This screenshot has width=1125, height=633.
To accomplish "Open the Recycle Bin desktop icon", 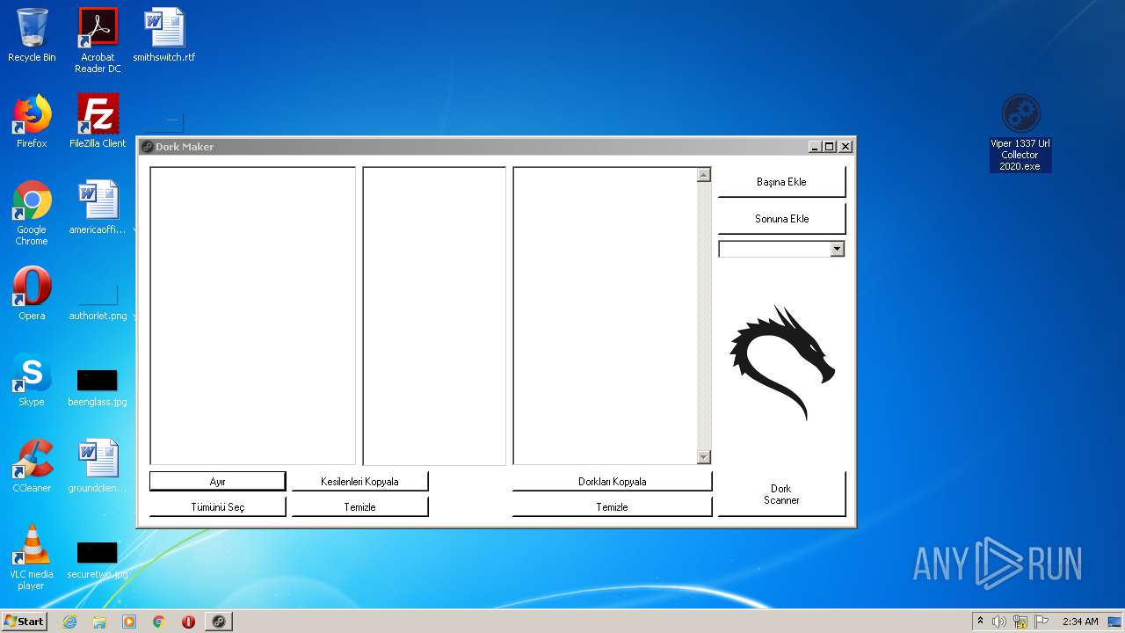I will pyautogui.click(x=32, y=35).
